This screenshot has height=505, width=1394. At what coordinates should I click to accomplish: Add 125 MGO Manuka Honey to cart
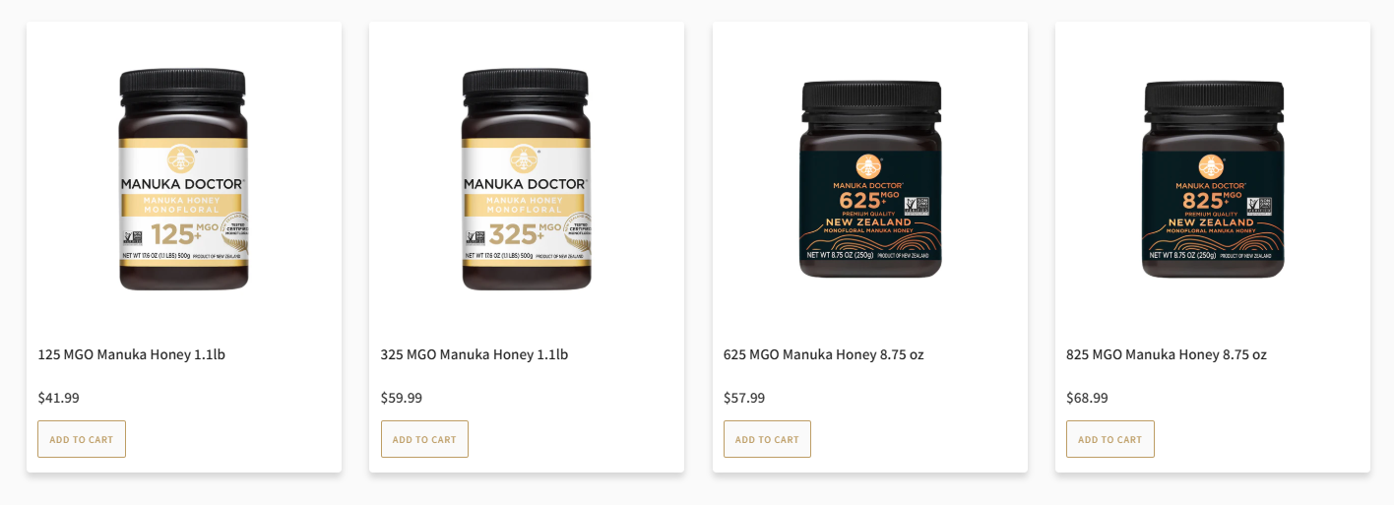point(82,439)
